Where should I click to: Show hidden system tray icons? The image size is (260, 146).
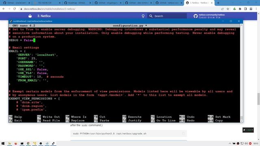coord(230,143)
